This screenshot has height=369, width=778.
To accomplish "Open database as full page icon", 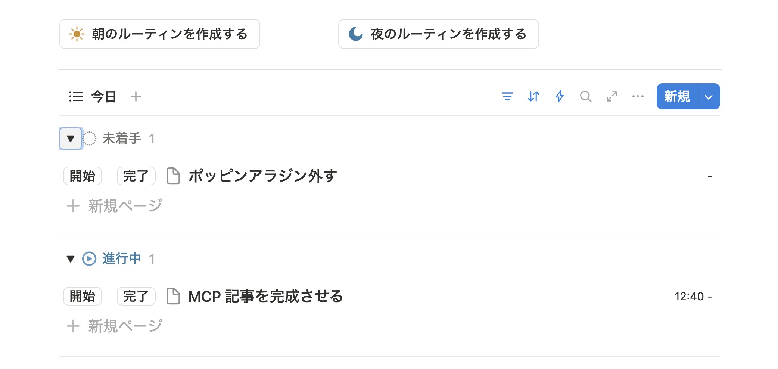I will 611,97.
